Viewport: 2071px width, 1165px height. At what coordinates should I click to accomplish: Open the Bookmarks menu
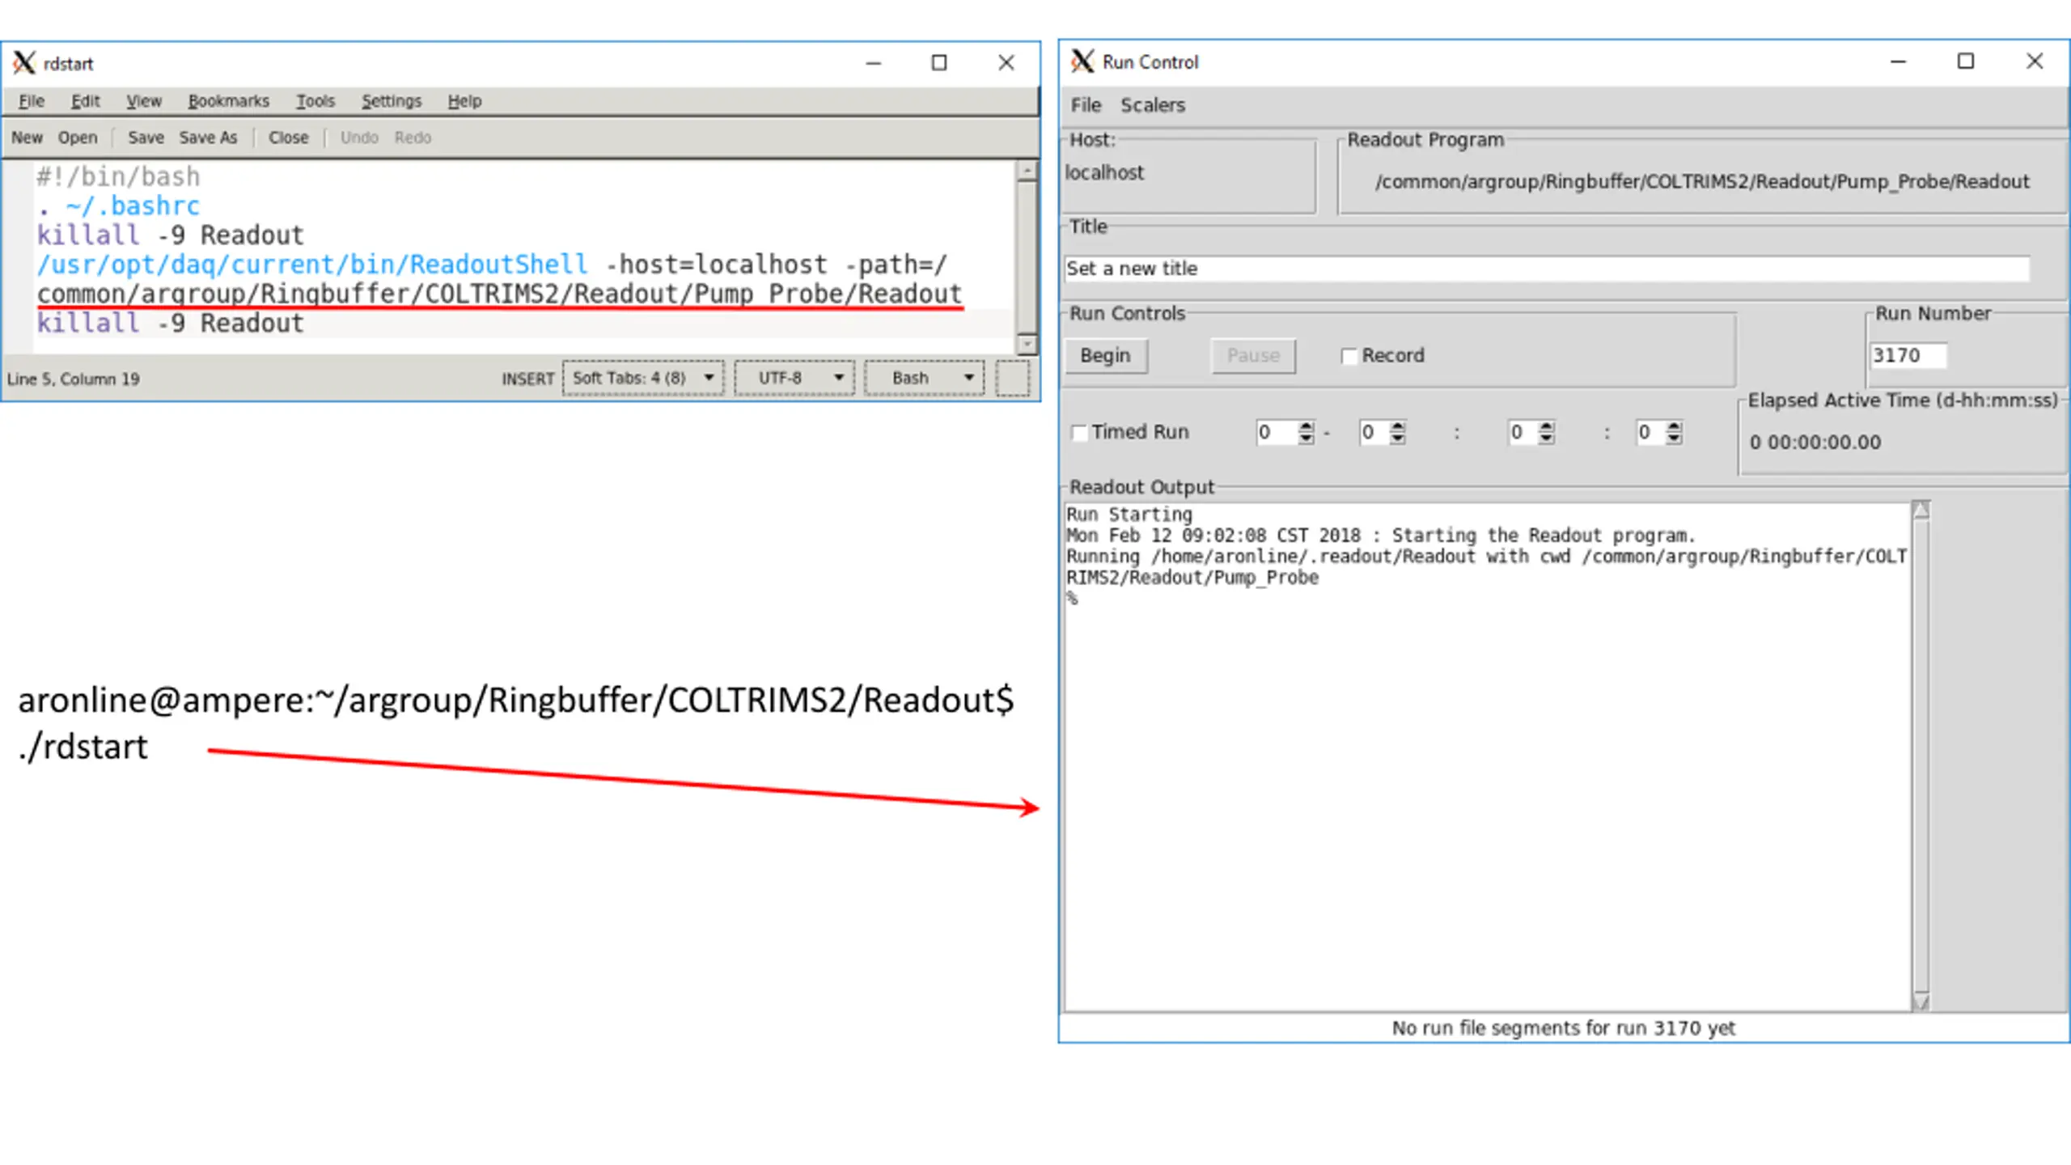[228, 101]
